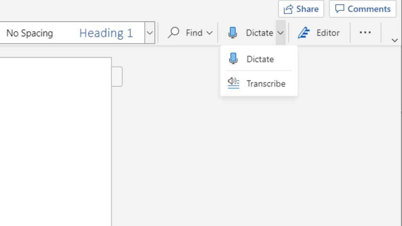402x226 pixels.
Task: Click the Share icon next to its label
Action: 289,9
